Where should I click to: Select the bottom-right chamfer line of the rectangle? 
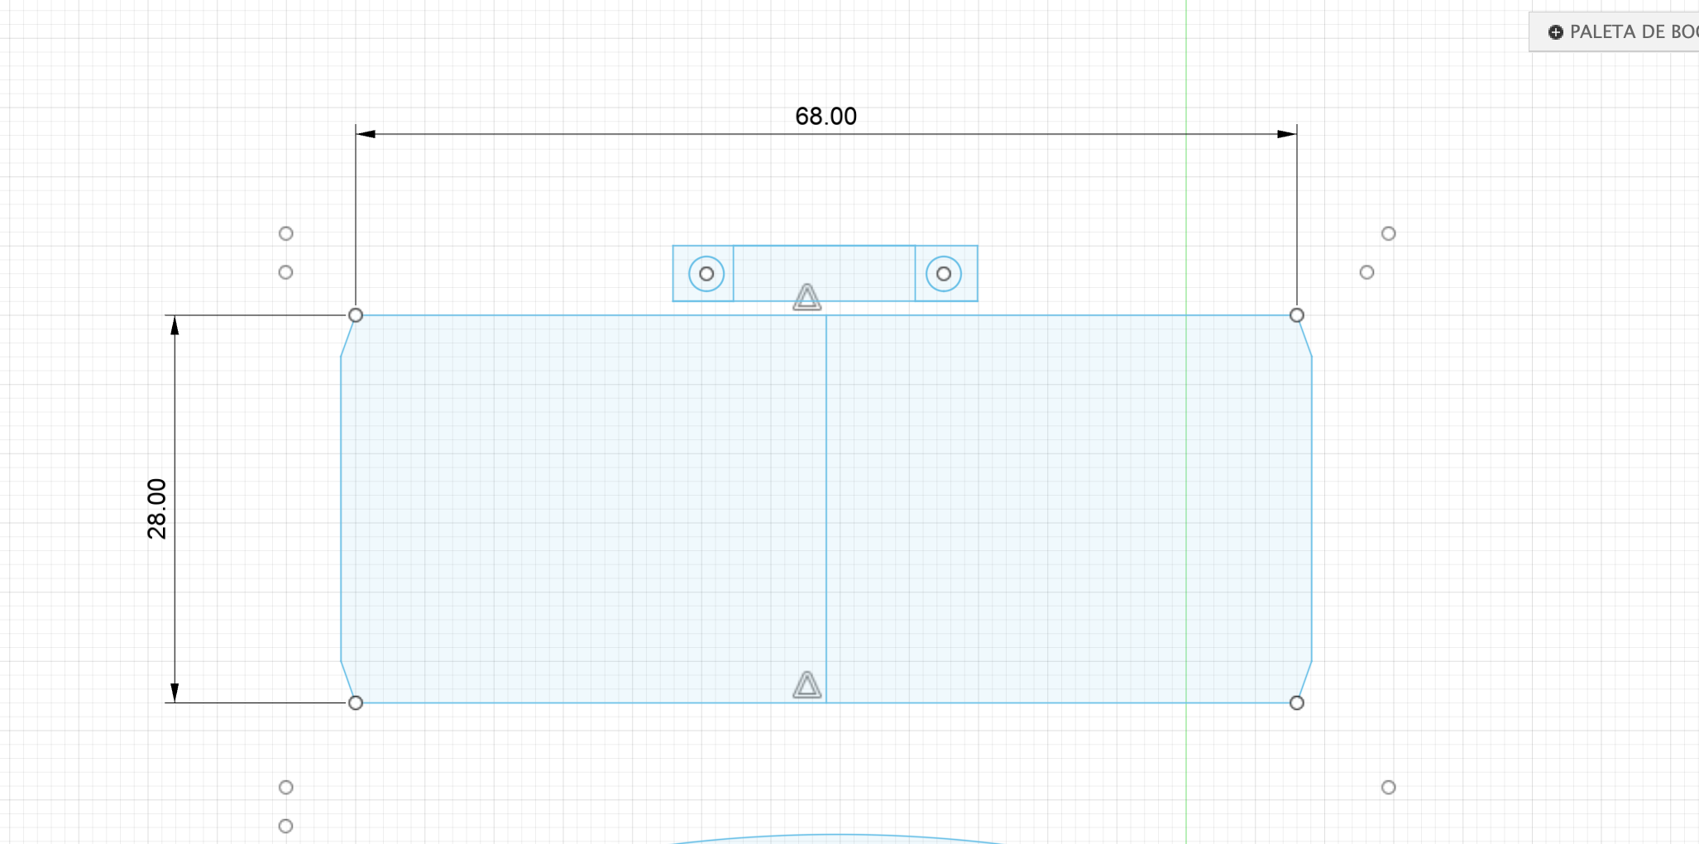1304,682
